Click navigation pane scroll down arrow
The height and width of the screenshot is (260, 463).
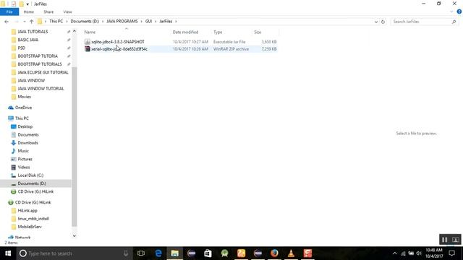click(x=75, y=235)
